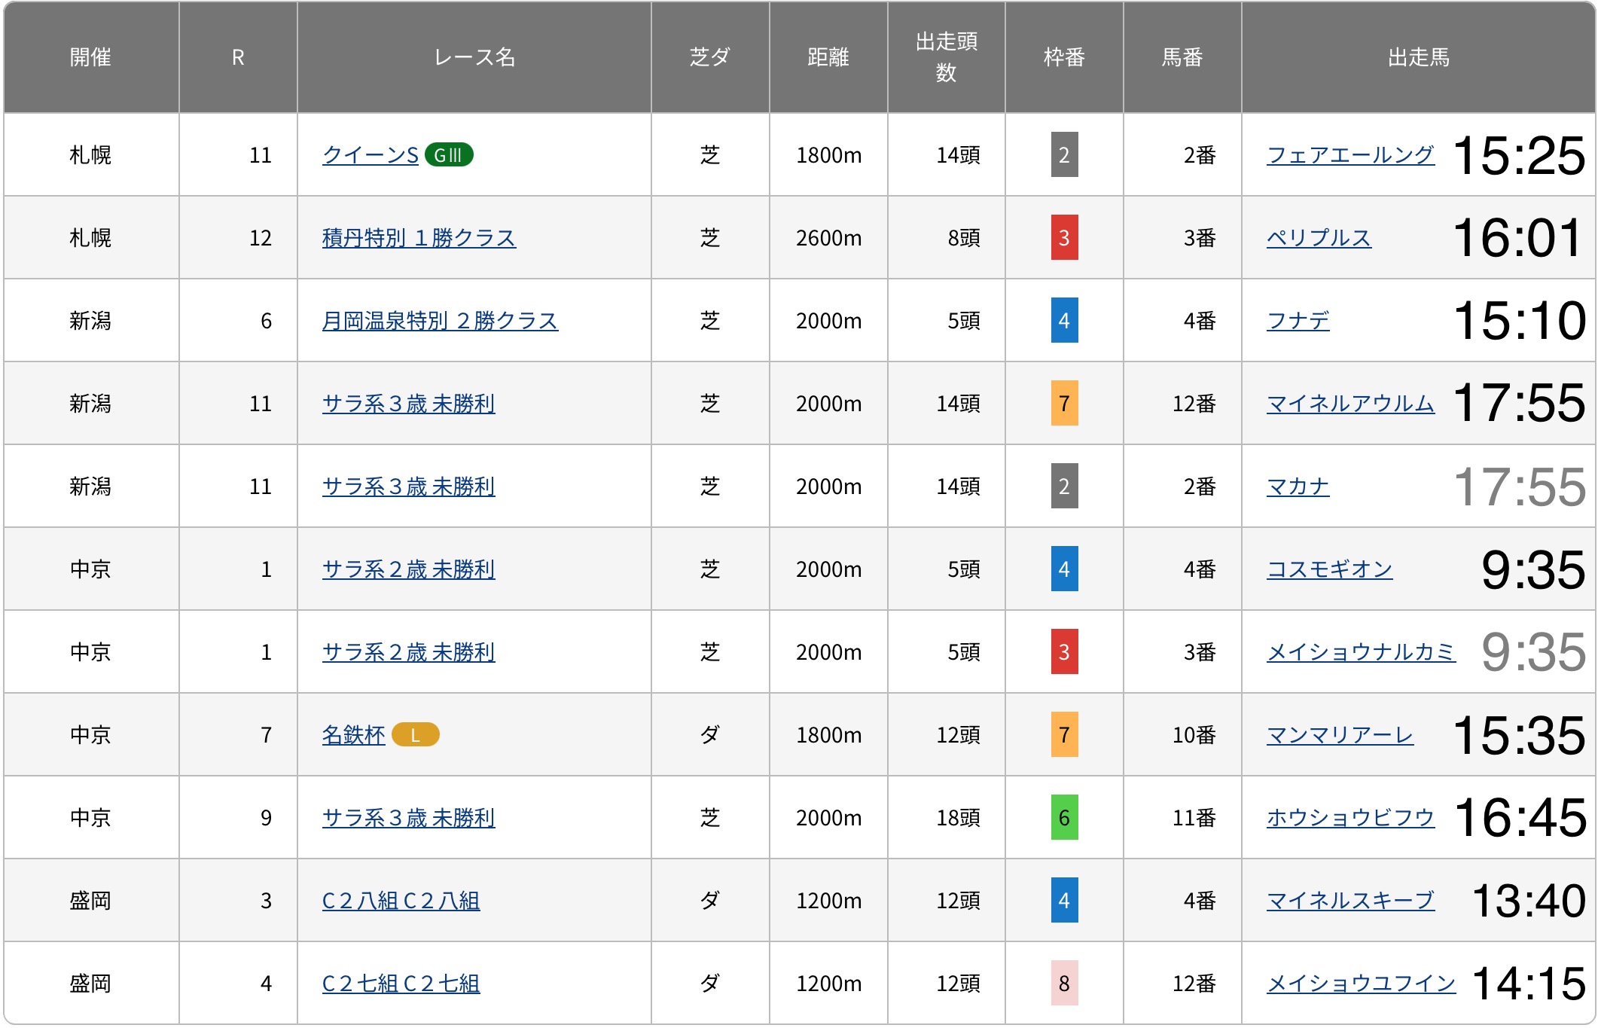Open horse メイショウナルカミ link

[x=1360, y=652]
